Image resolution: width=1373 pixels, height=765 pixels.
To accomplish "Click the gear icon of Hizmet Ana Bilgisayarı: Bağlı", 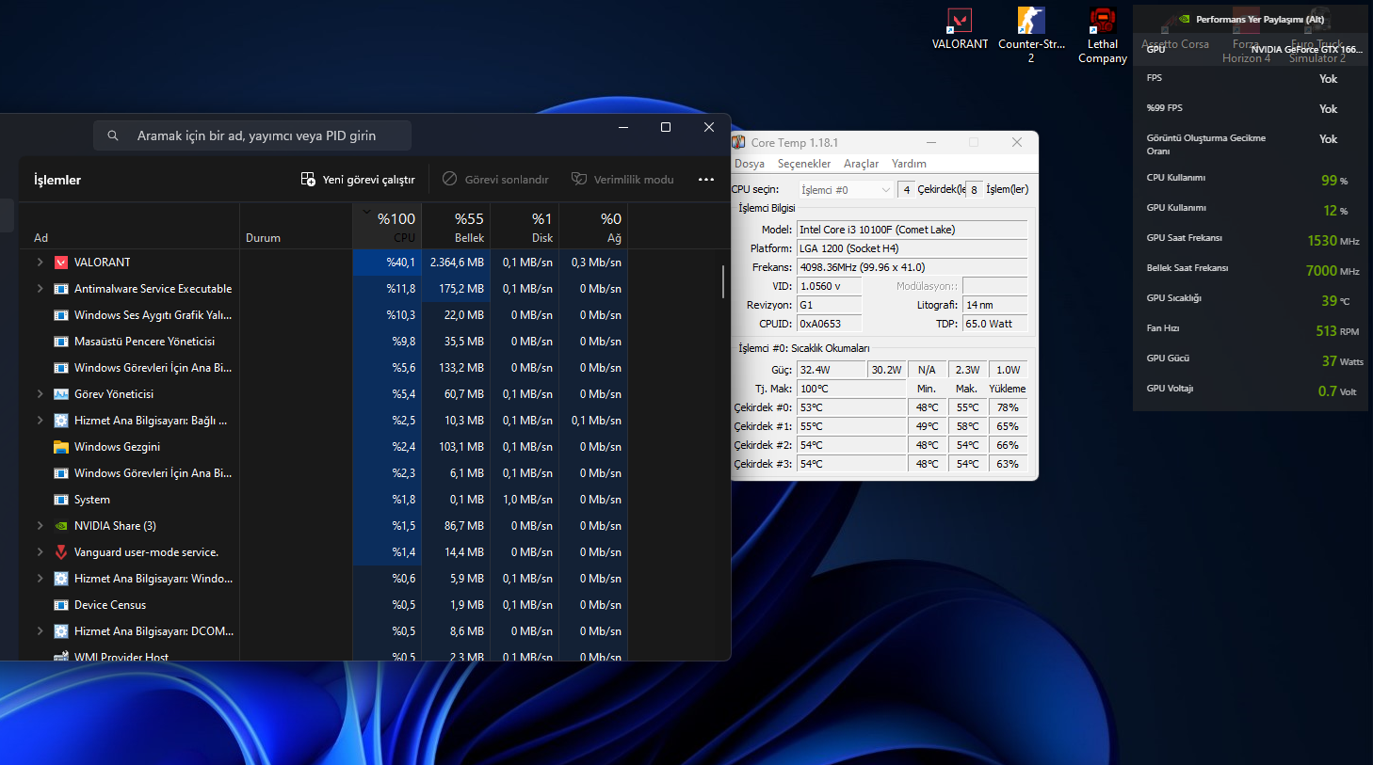I will pyautogui.click(x=61, y=421).
